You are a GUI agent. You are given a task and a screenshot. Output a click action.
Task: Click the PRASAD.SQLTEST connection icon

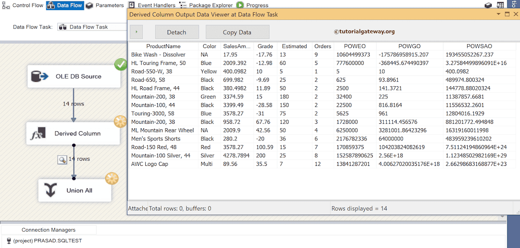point(9,241)
